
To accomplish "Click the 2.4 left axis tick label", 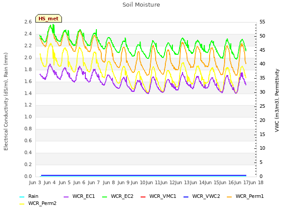I will (x=28, y=34).
